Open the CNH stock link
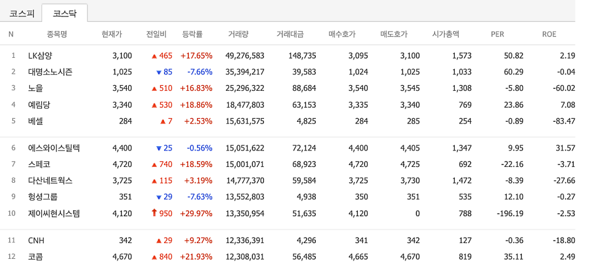The height and width of the screenshot is (265, 589). 37,241
